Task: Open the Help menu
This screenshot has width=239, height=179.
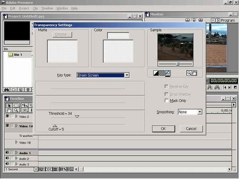Action: click(x=74, y=9)
